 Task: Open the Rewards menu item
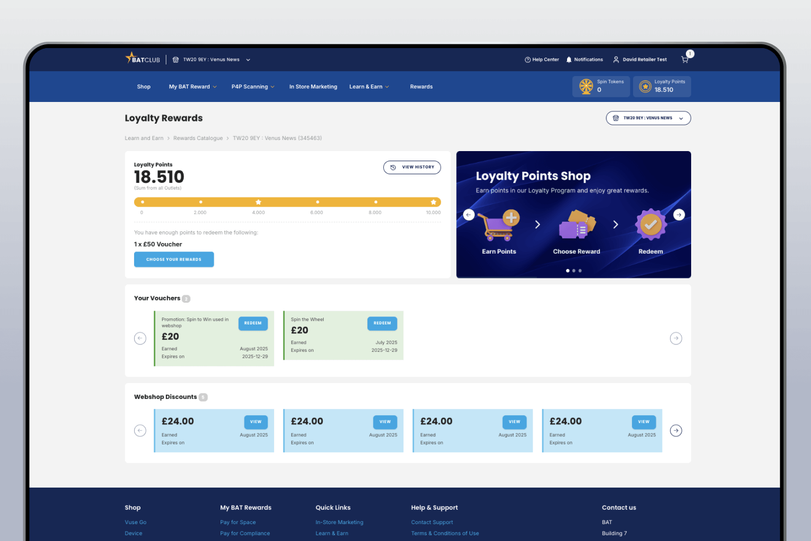click(421, 87)
